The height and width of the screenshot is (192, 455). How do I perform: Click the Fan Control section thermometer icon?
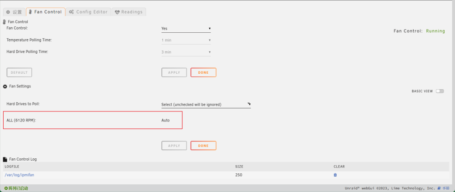[5, 22]
